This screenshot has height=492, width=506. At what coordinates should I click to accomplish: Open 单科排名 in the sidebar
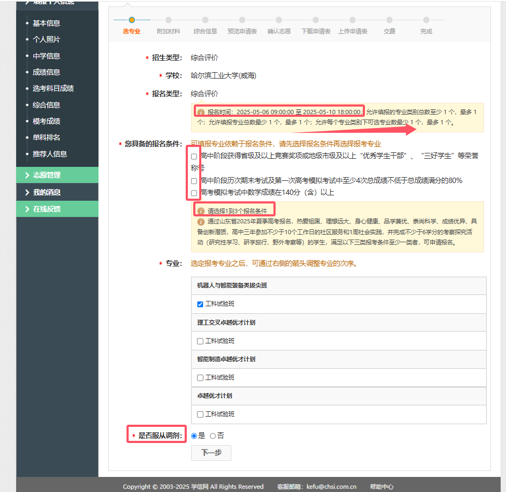pyautogui.click(x=46, y=137)
